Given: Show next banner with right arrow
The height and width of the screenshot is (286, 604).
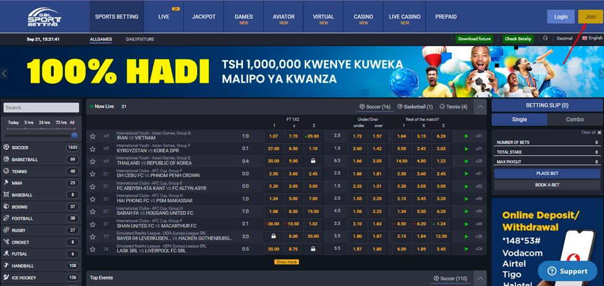Looking at the screenshot, I should (602, 74).
